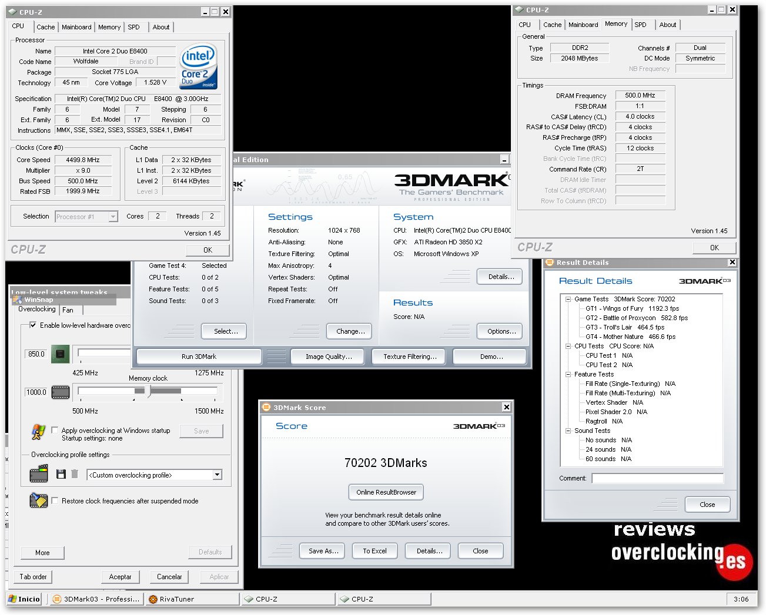This screenshot has width=766, height=615.
Task: Toggle Enable low-level hardware overclocking checkbox
Action: [33, 325]
